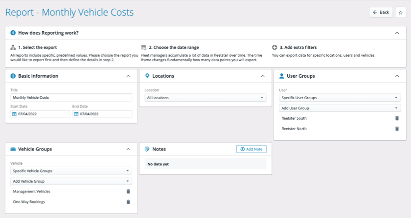Open the Add Vehicle Group dropdown

click(71, 181)
